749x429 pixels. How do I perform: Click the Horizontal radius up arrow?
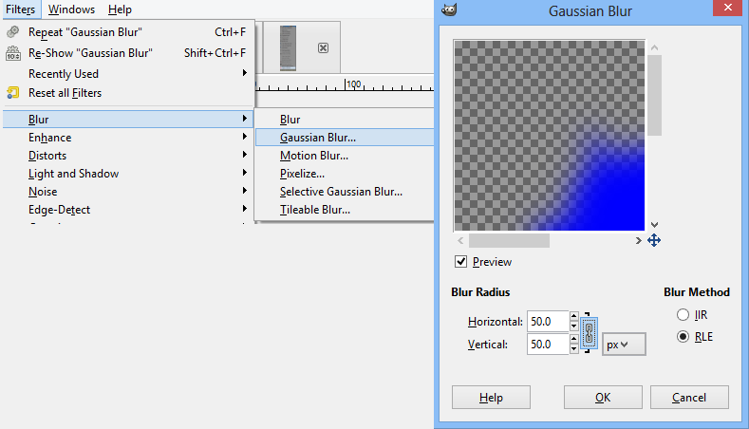pyautogui.click(x=573, y=316)
